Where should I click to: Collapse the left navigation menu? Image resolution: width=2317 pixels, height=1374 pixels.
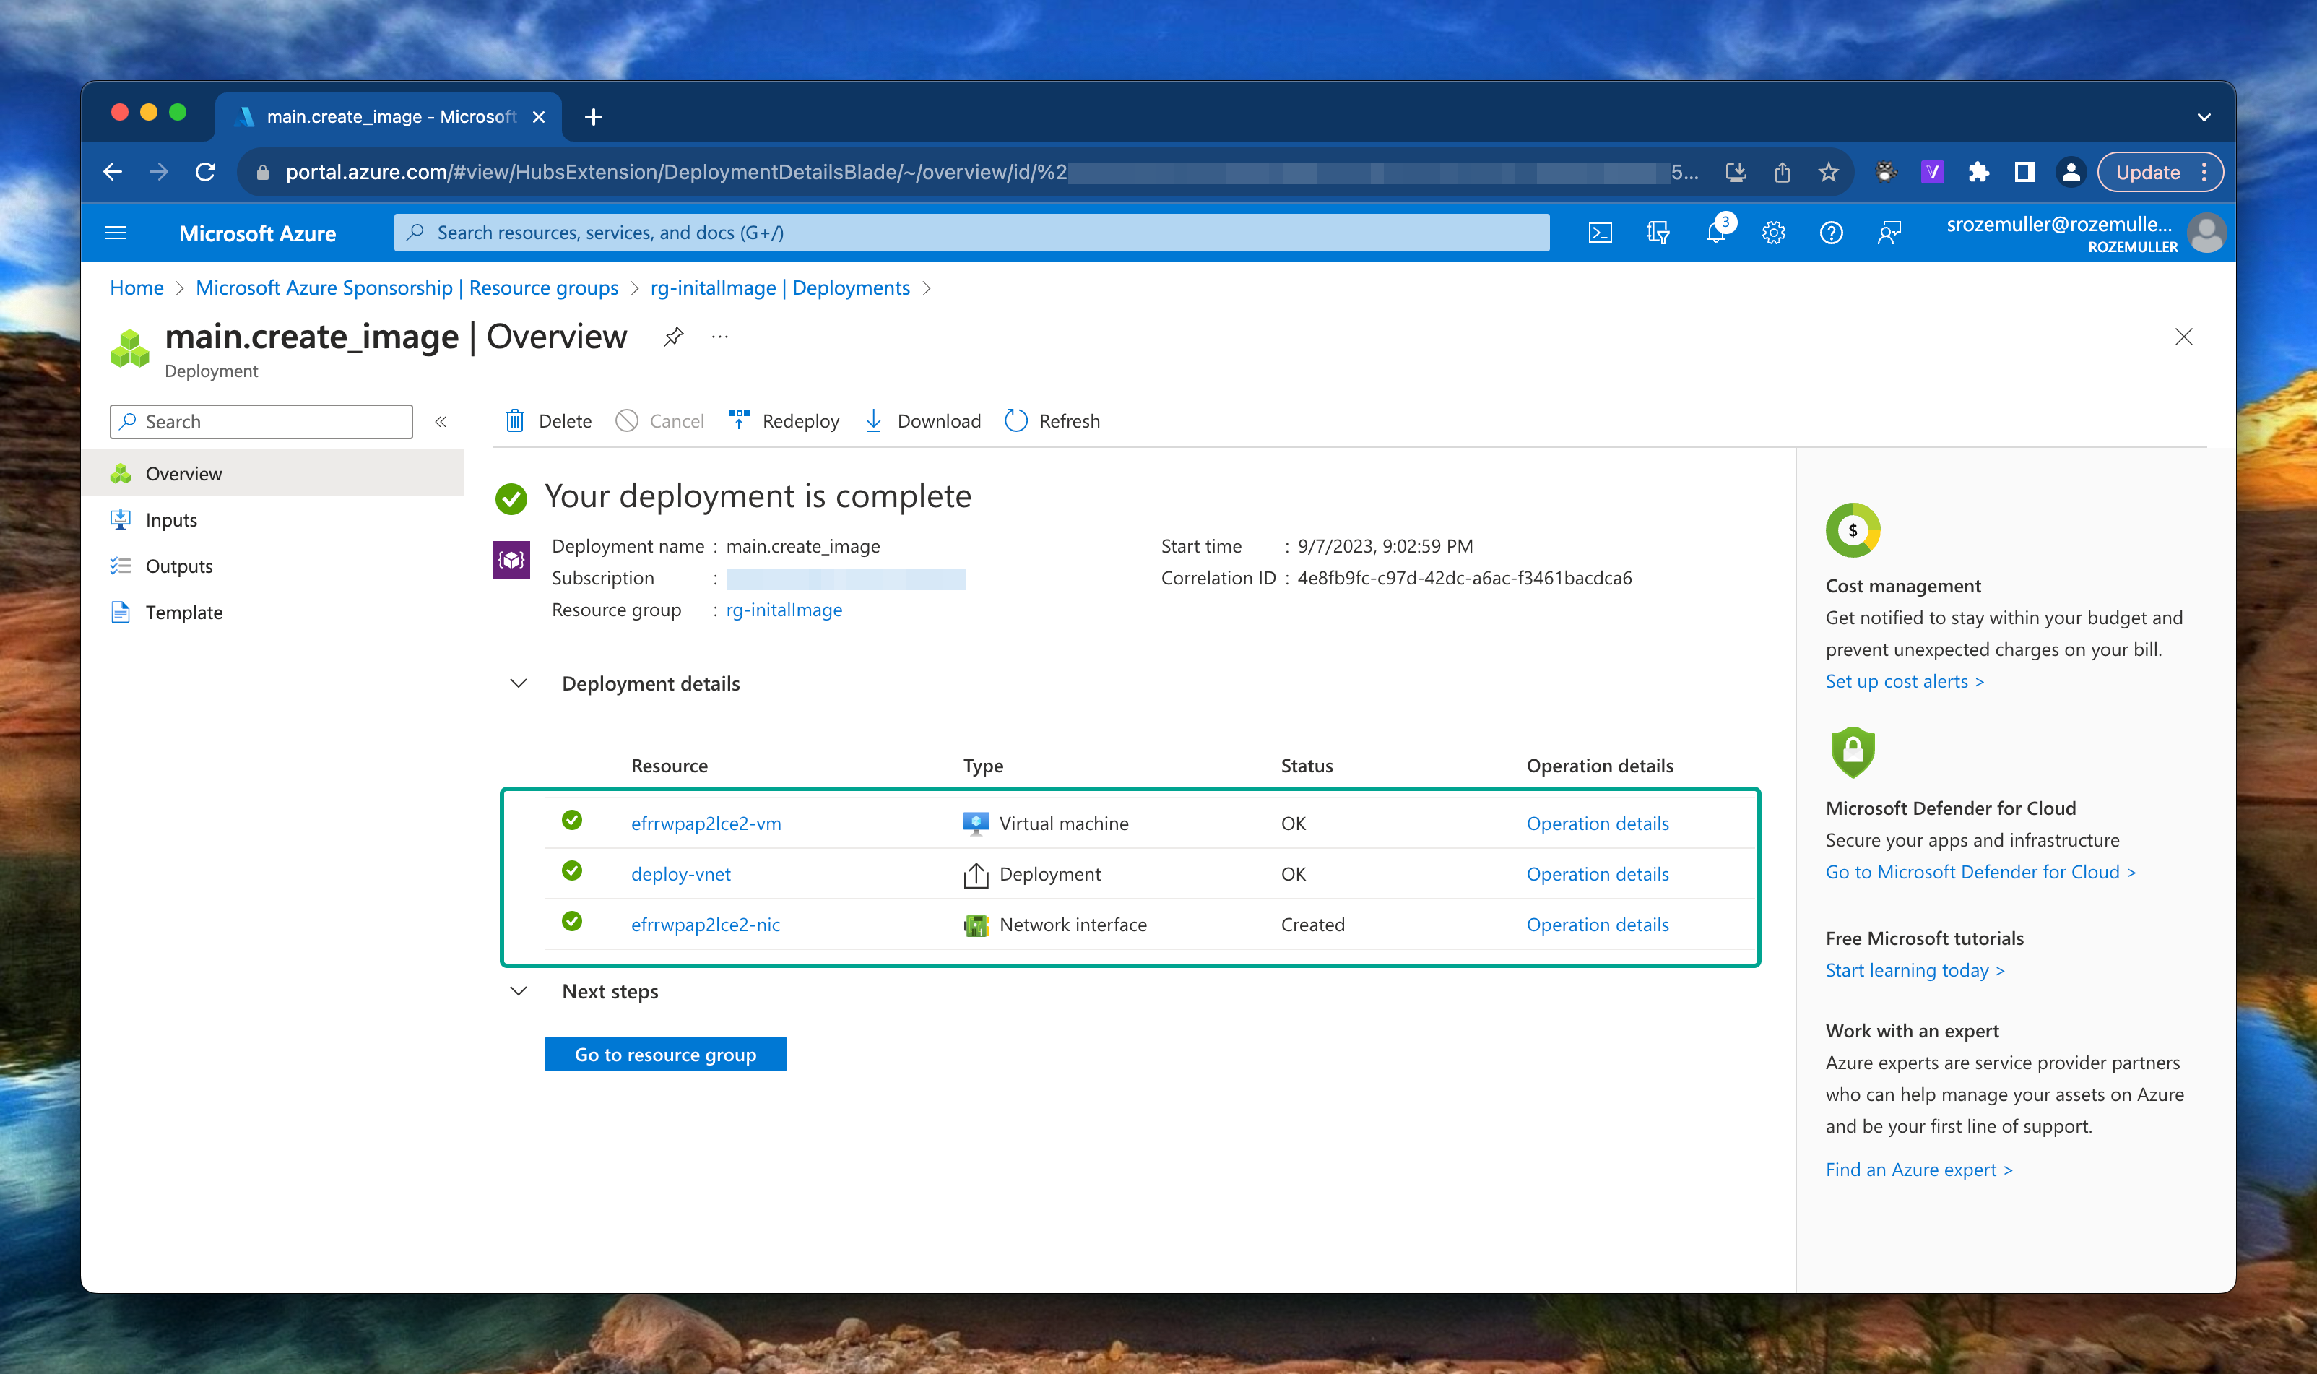[441, 422]
